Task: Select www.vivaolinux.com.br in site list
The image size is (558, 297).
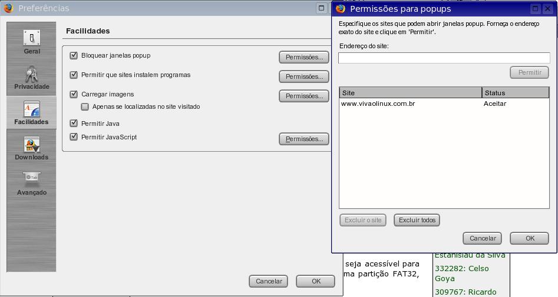Action: point(378,104)
